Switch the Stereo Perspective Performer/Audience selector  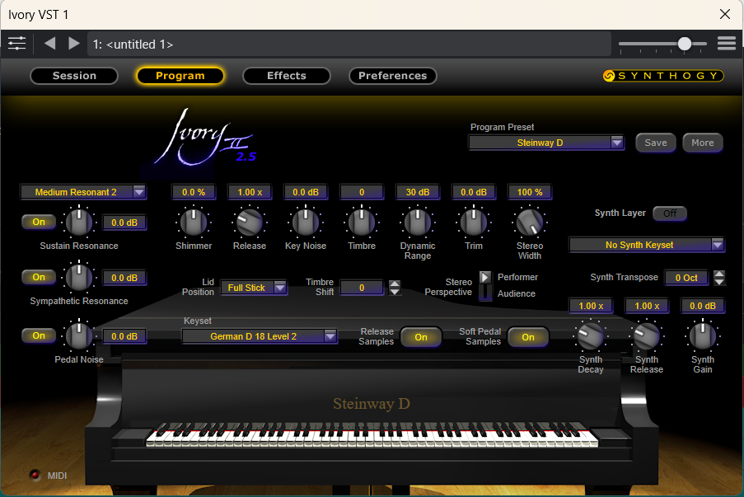coord(485,285)
